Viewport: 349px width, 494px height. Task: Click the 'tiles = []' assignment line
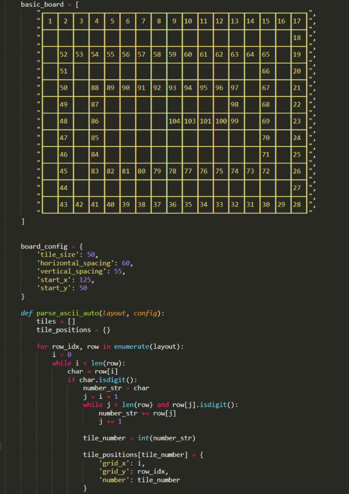[56, 322]
